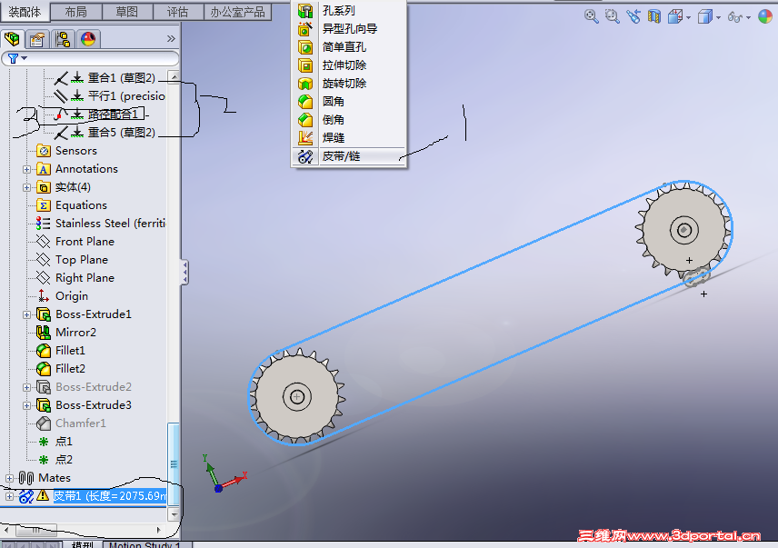778x548 pixels.
Task: Click the Zoom to Fit icon
Action: (x=591, y=16)
